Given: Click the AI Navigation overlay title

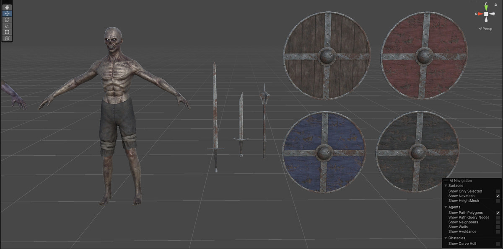Looking at the screenshot, I should click(x=461, y=181).
